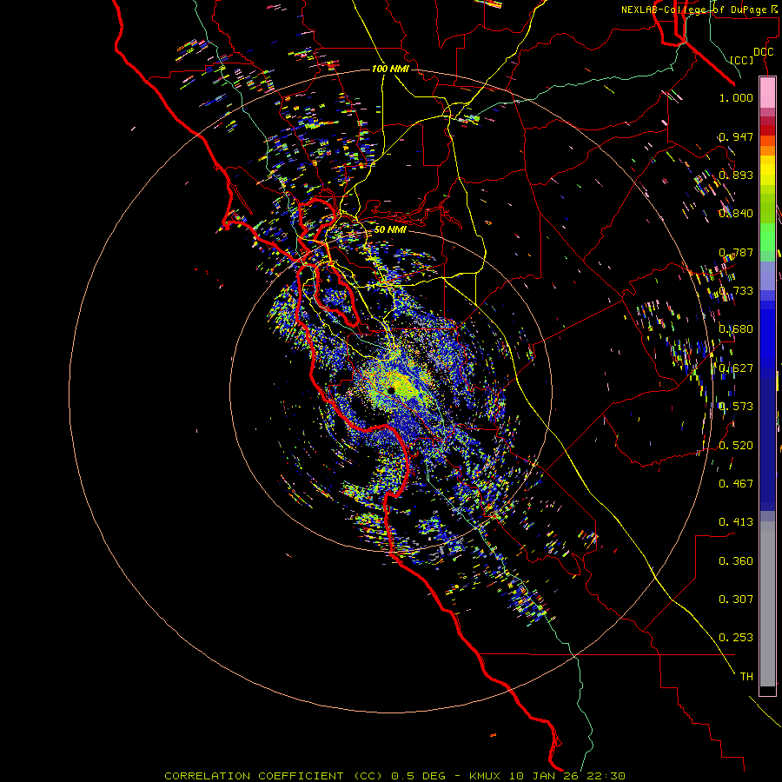Screen dimensions: 782x782
Task: Click the DCC label above color bar
Action: pyautogui.click(x=763, y=52)
